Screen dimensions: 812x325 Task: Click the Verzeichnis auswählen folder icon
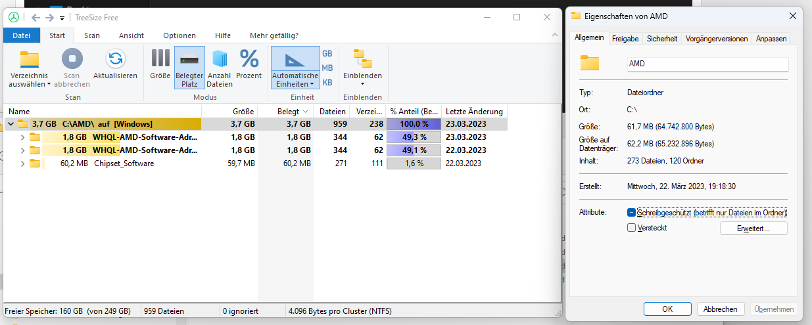pos(30,59)
